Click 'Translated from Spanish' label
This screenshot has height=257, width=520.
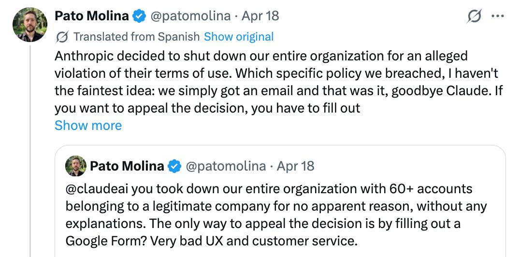[x=136, y=37]
